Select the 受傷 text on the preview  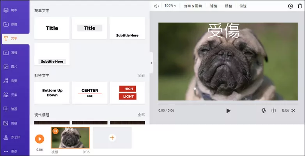(x=223, y=31)
